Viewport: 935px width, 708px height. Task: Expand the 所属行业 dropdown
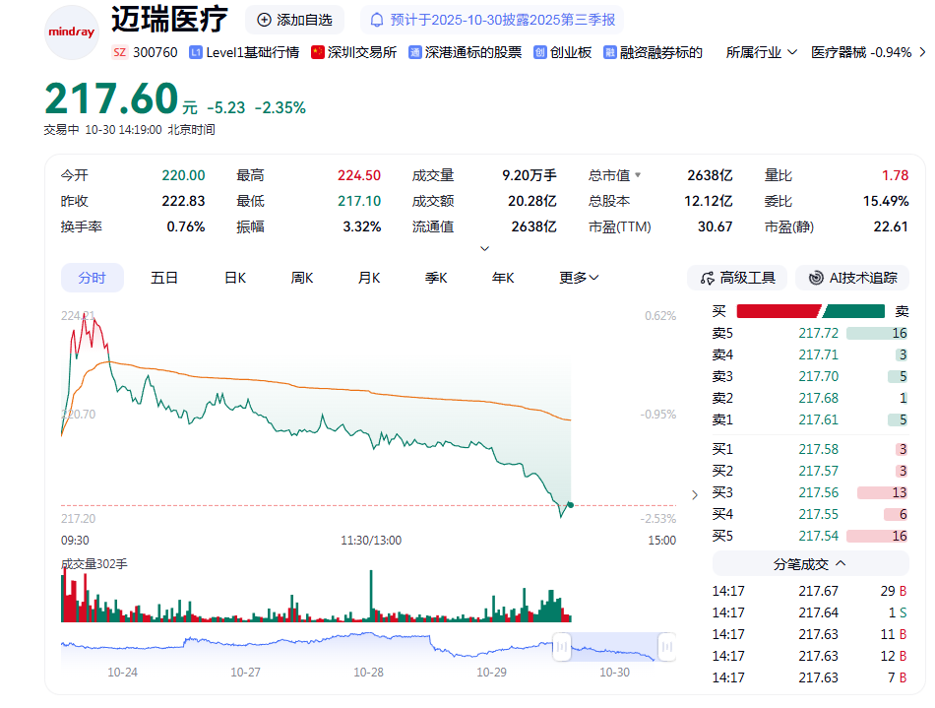pos(761,52)
